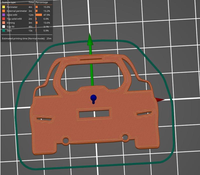Click the green Skirt color swatch
Viewport: 200px width, 175px height.
point(4,31)
